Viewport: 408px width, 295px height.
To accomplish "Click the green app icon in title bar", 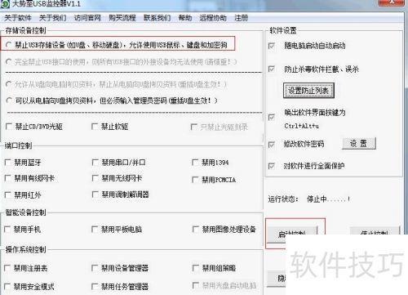I will 5,3.
